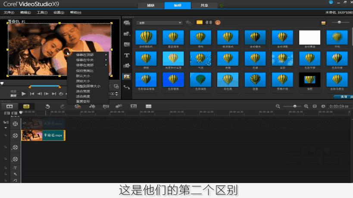Select the 未命名.mov clip on overlay track
The height and width of the screenshot is (198, 353).
coord(43,135)
